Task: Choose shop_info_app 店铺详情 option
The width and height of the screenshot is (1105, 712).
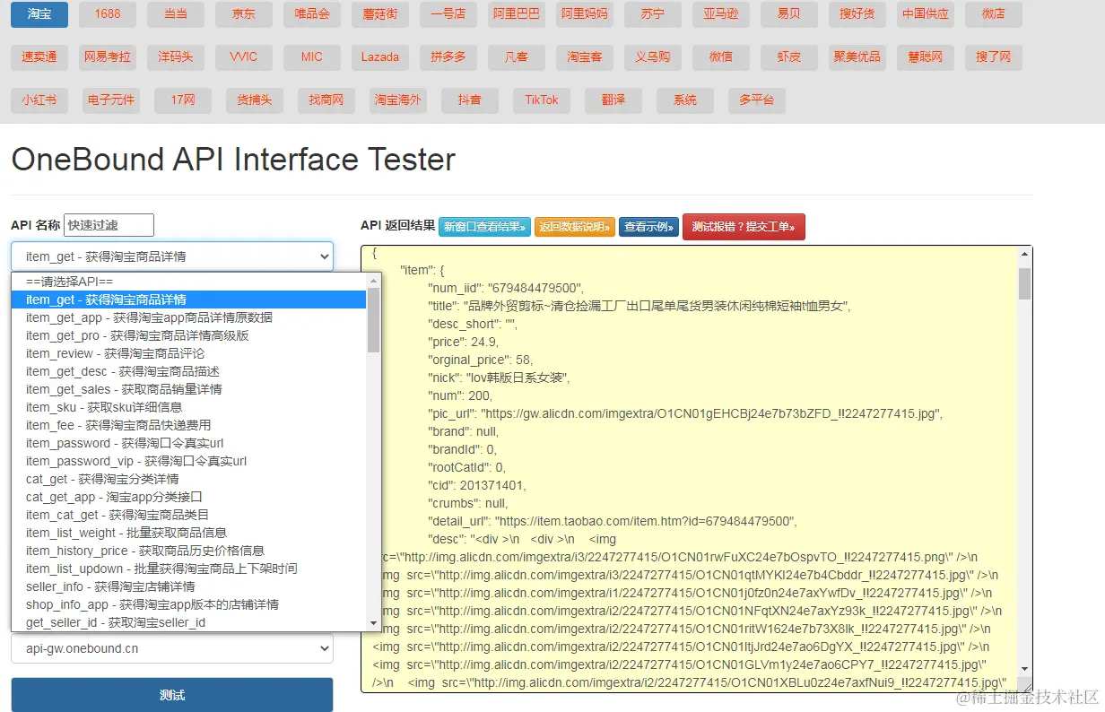Action: [189, 604]
